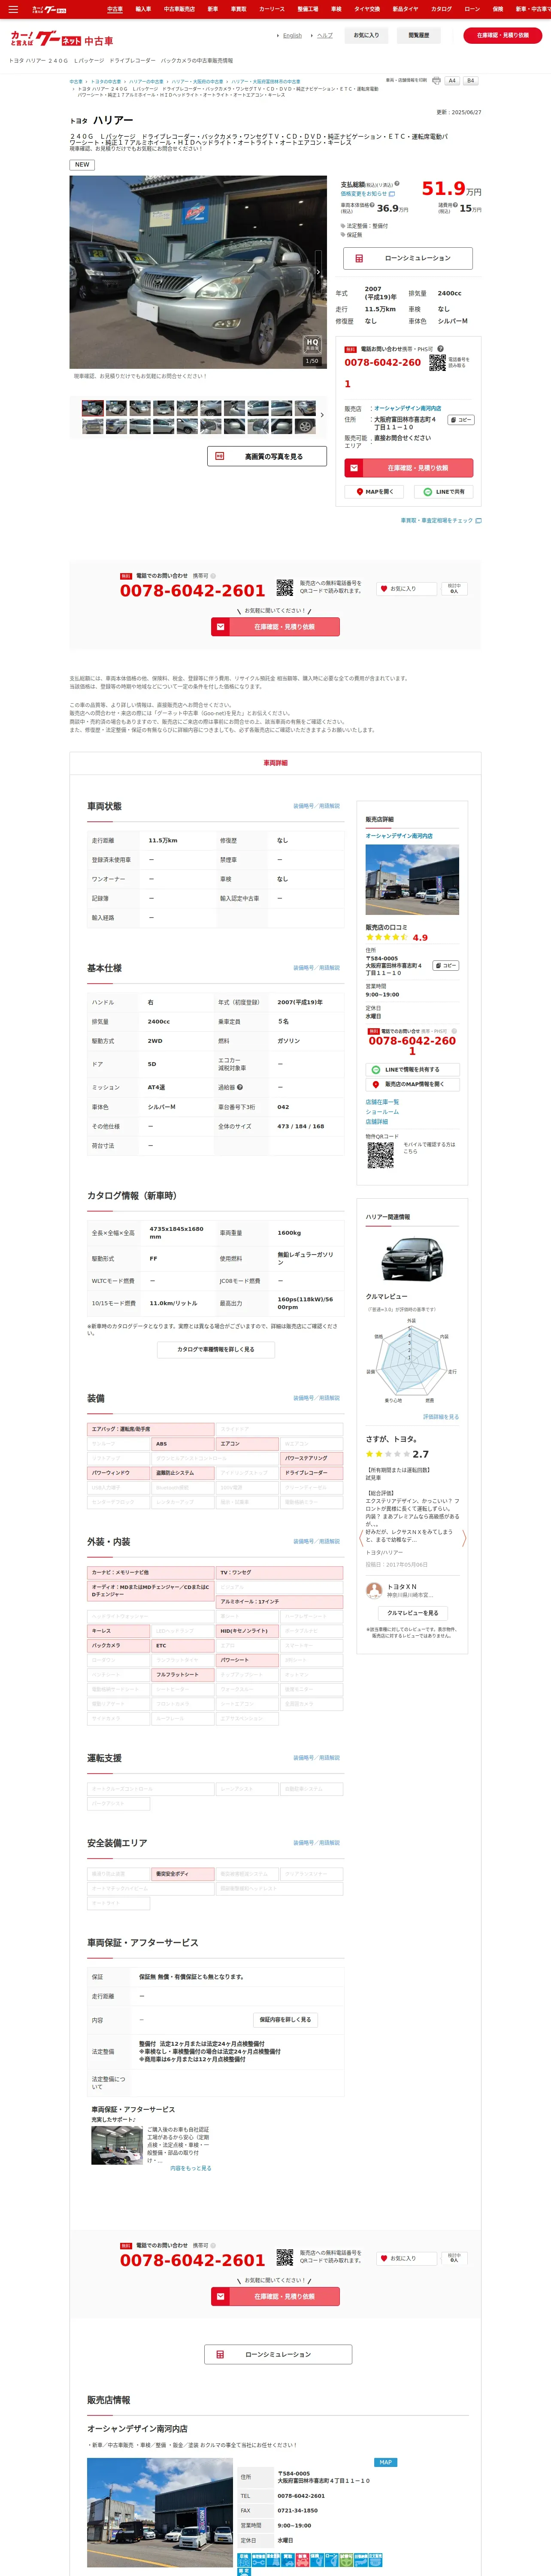Click the total price help icon
This screenshot has height=2576, width=551.
[x=397, y=184]
